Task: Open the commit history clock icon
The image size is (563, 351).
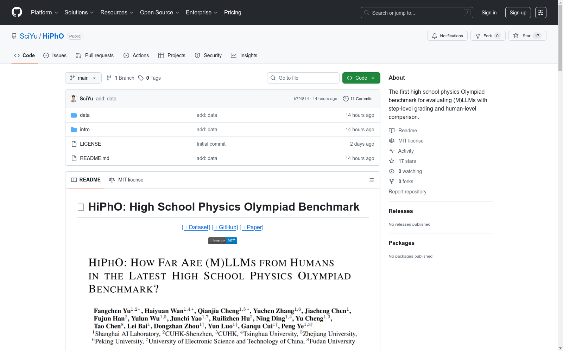Action: click(x=346, y=99)
